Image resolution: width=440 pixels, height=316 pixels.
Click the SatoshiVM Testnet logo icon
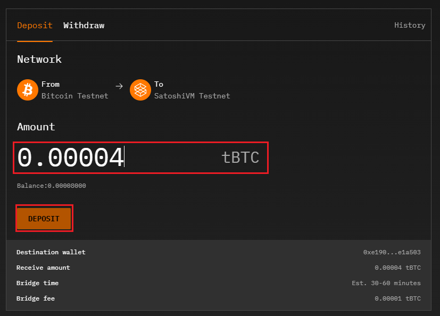140,90
